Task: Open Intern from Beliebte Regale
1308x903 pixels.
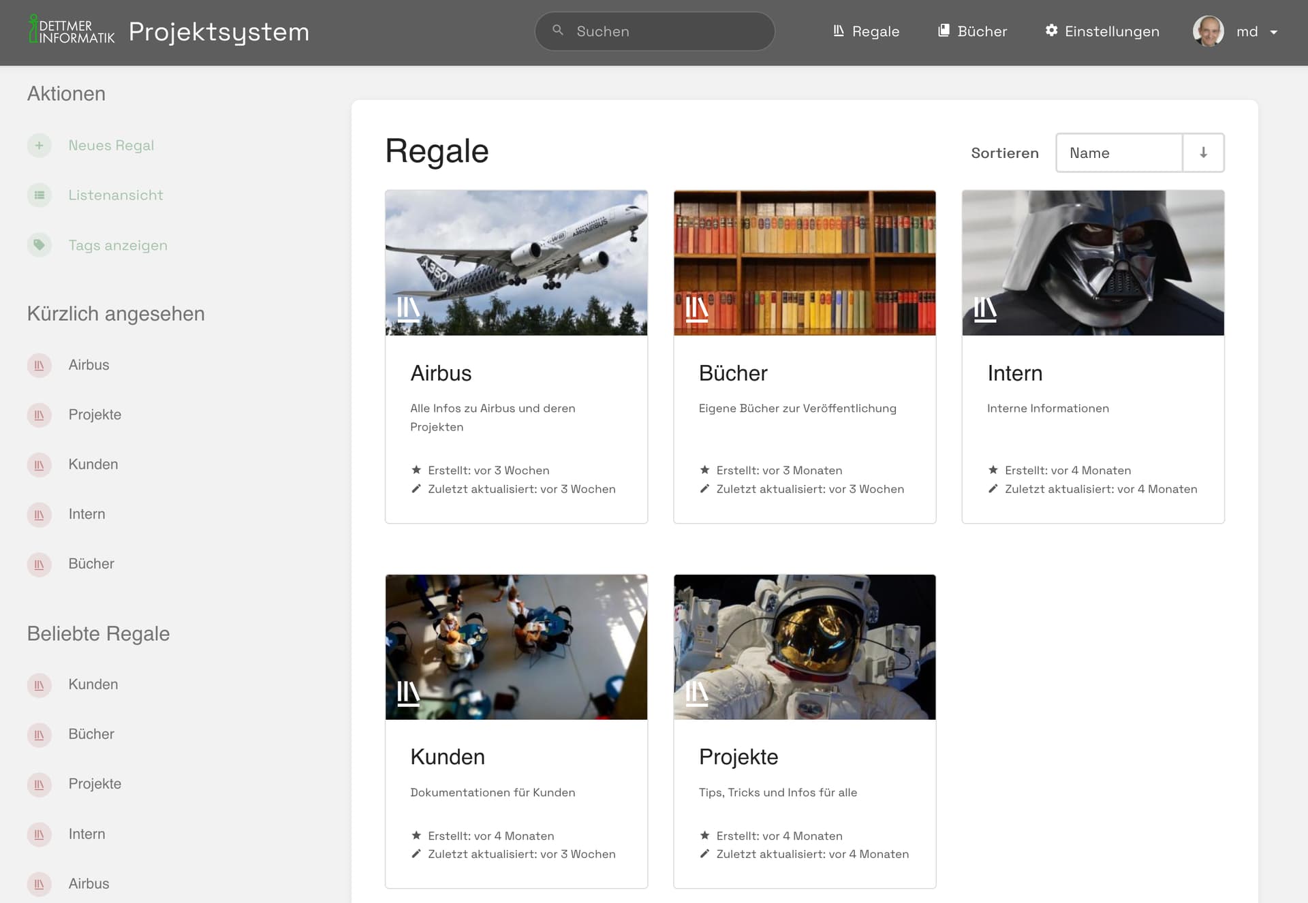Action: [x=87, y=834]
